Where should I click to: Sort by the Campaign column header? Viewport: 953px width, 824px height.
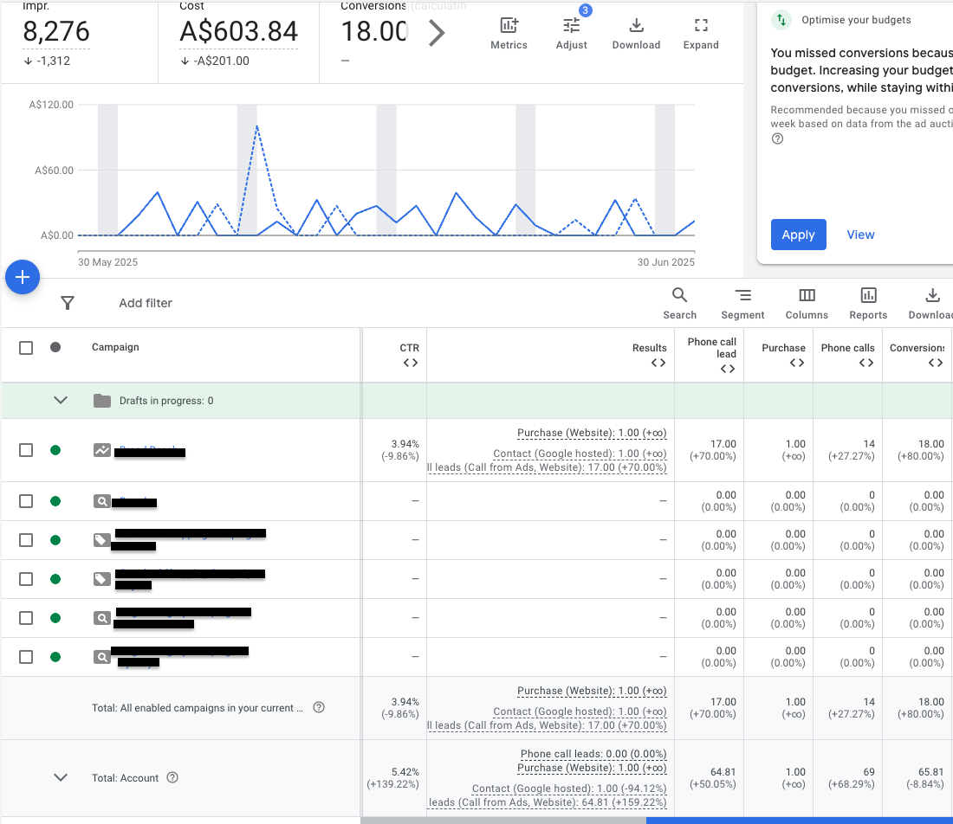(115, 347)
